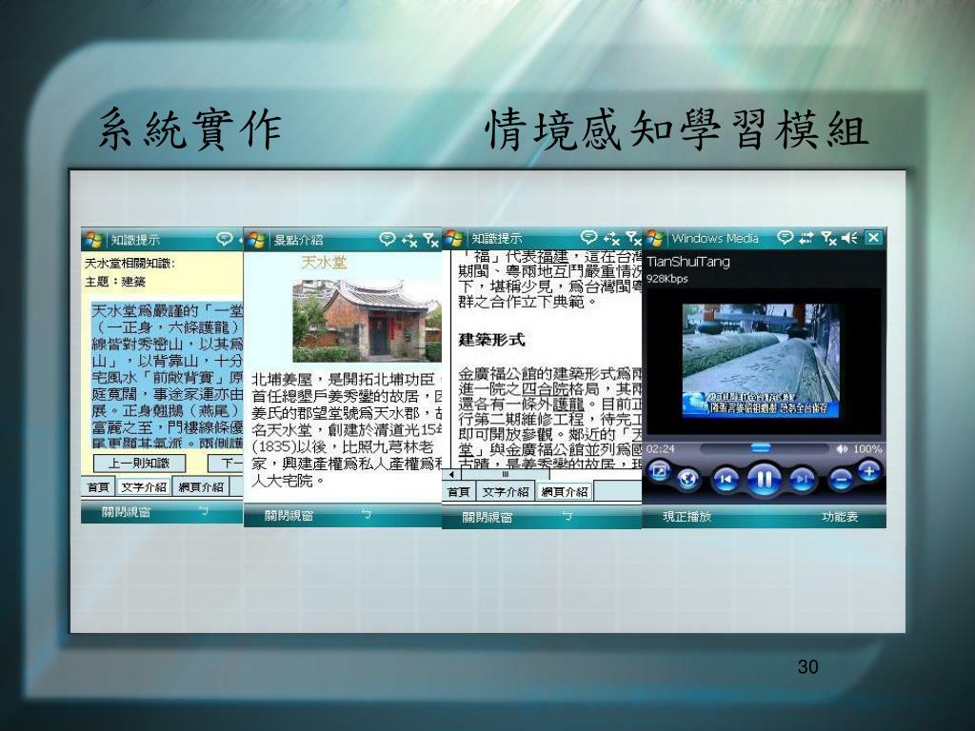Image resolution: width=975 pixels, height=731 pixels.
Task: Click the highlighted 天水堂為嚴謹的 text block
Action: tap(167, 375)
